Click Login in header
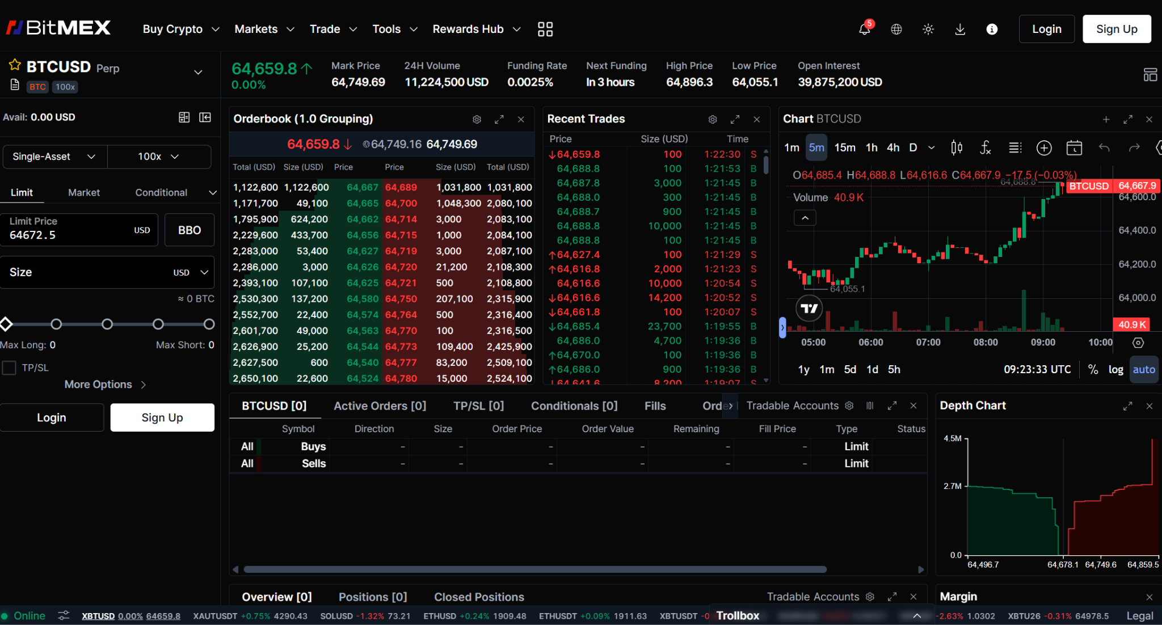1162x625 pixels. click(1046, 29)
